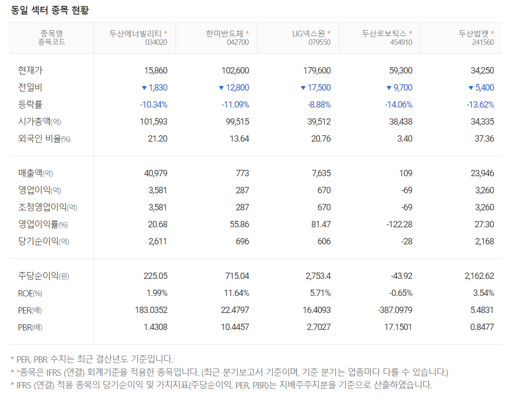
Task: Open the 한미반도체 stock link
Action: click(224, 34)
